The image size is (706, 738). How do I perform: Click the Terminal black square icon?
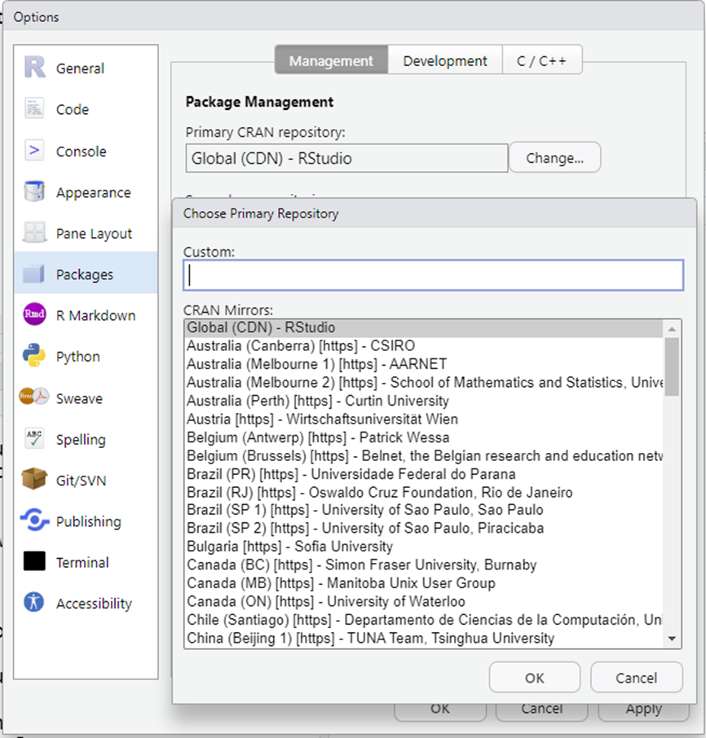coord(34,561)
